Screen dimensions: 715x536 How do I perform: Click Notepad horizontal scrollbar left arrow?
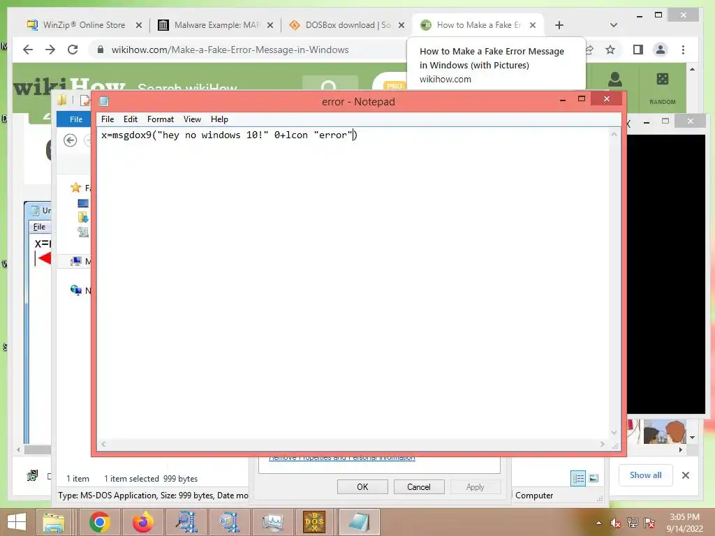[103, 444]
